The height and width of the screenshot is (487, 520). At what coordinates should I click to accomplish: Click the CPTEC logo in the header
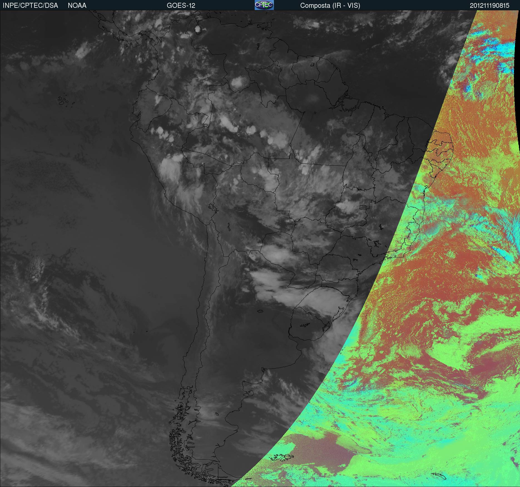264,5
